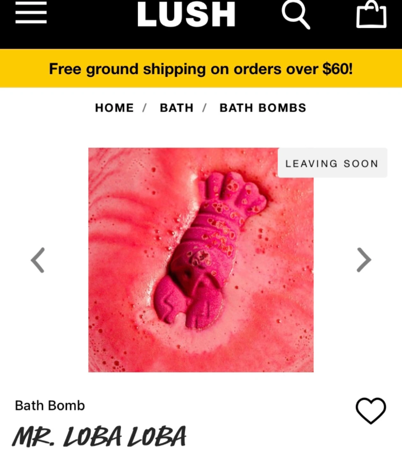This screenshot has height=459, width=402.
Task: Tap the LEAVING SOON badge
Action: 332,163
